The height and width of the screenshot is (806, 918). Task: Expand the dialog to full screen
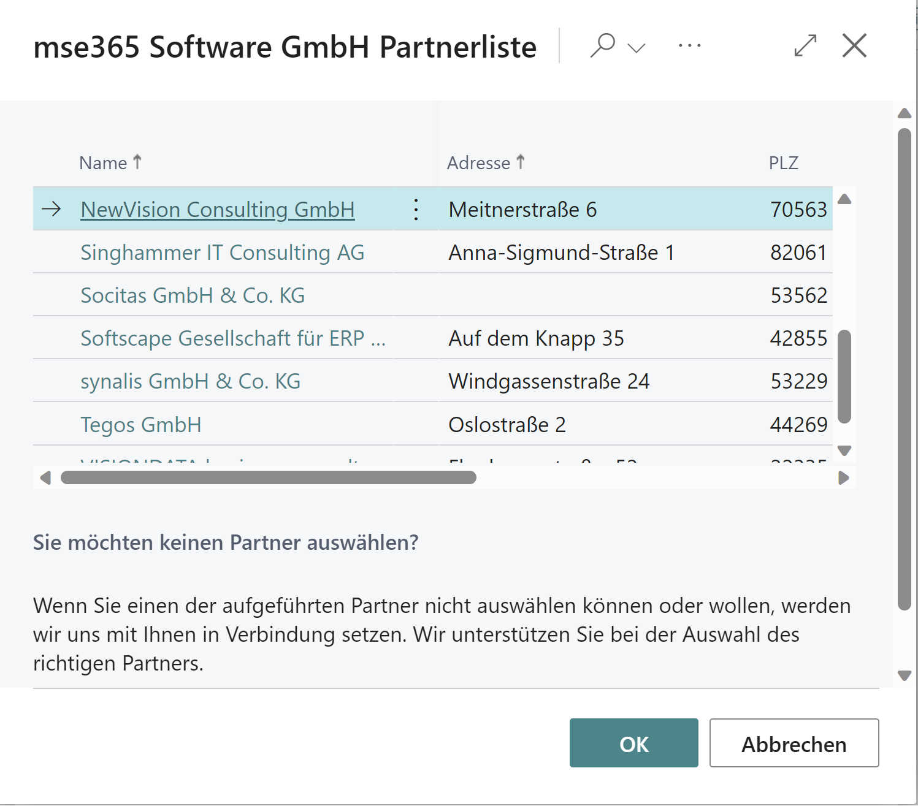click(805, 45)
